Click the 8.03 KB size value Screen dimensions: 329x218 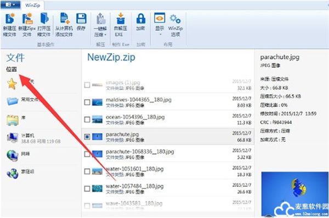244,105
